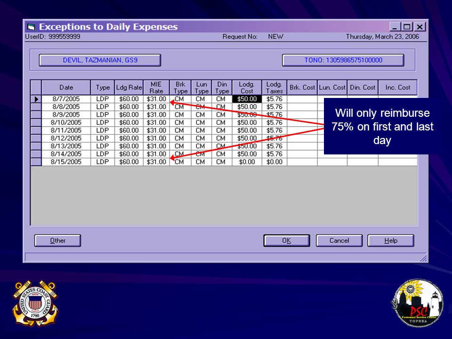Click the Lodg. Cost column header
452x339 pixels.
click(247, 88)
